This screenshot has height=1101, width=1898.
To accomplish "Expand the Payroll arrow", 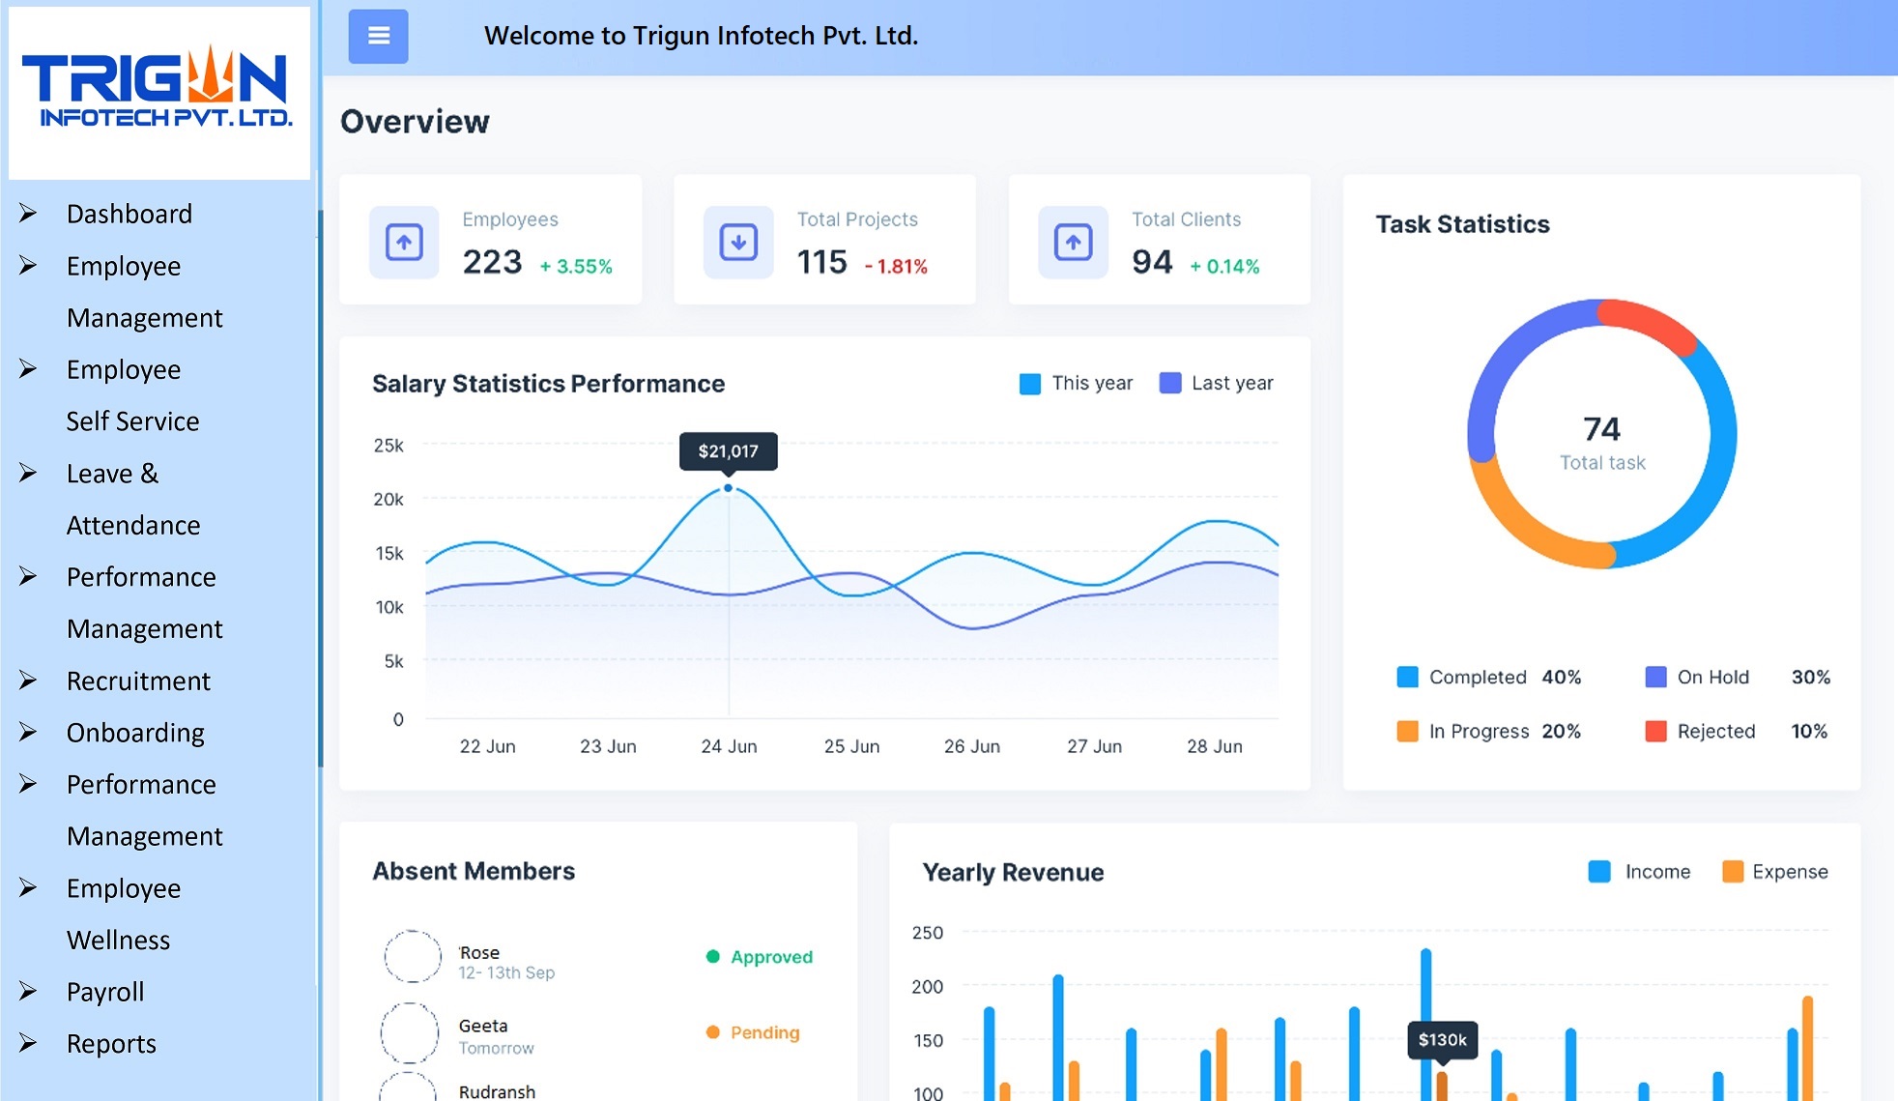I will [x=28, y=991].
